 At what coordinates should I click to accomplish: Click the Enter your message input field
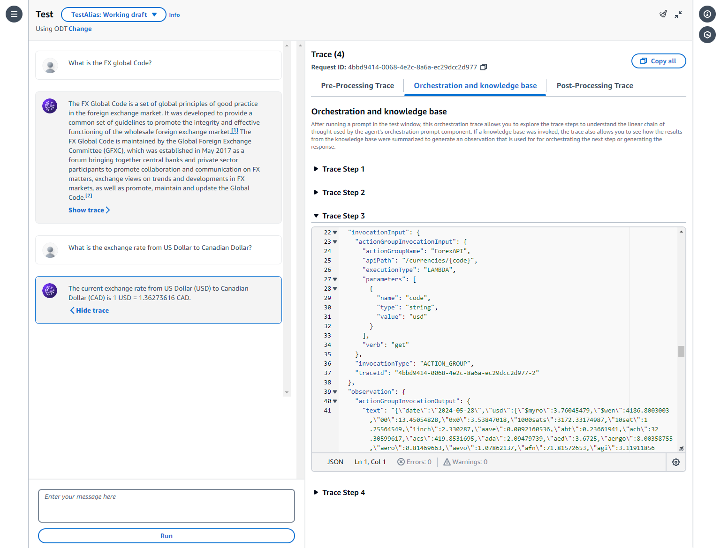[x=167, y=505]
